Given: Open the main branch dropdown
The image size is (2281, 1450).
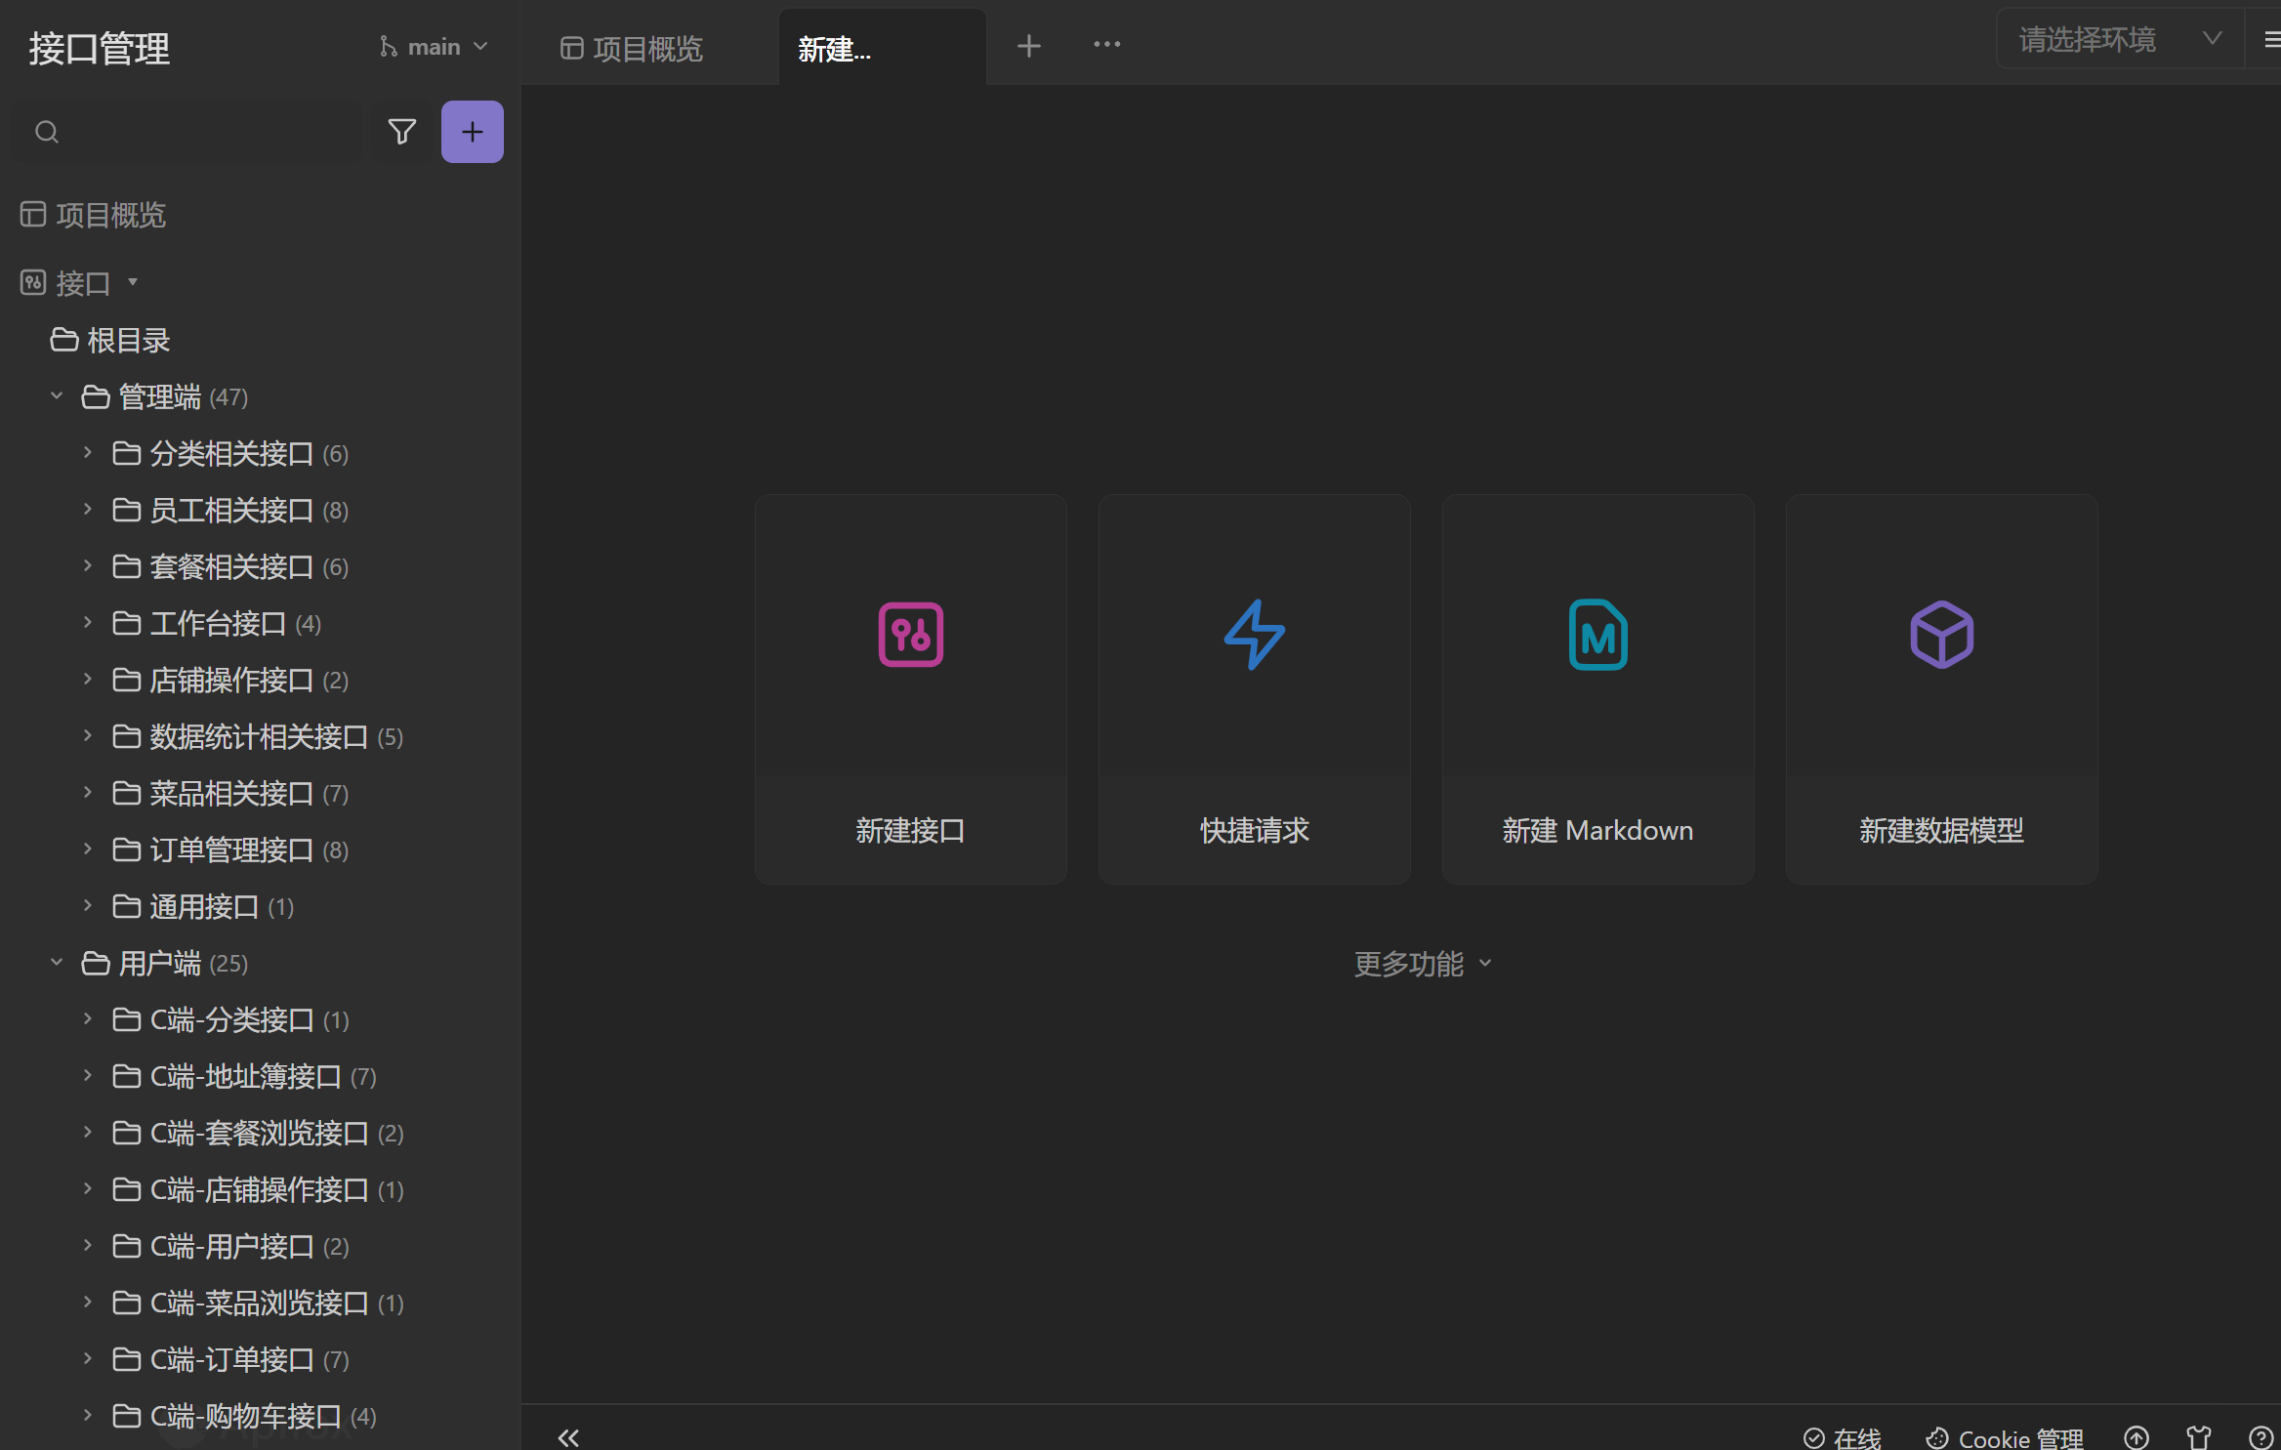Looking at the screenshot, I should [434, 47].
